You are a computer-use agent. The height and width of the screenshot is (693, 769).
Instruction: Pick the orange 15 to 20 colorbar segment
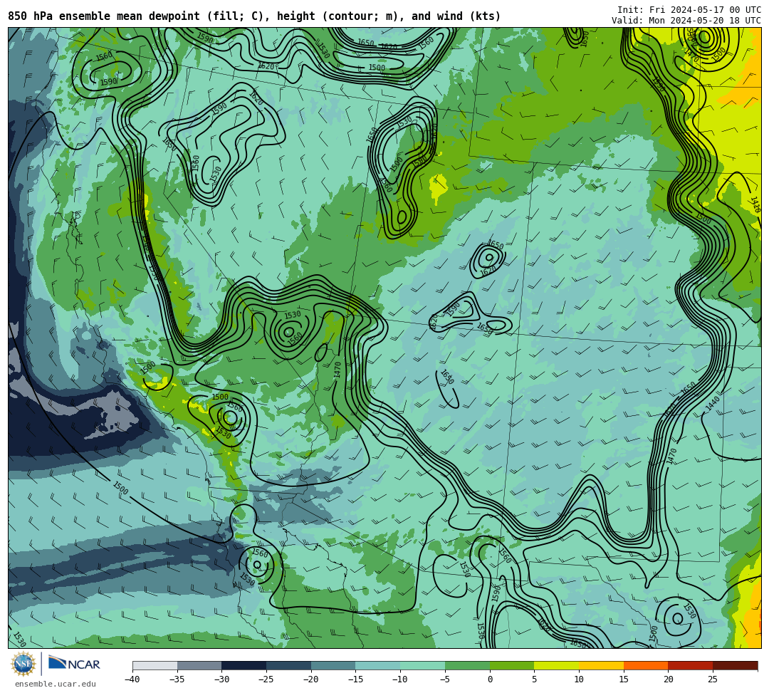(x=646, y=665)
